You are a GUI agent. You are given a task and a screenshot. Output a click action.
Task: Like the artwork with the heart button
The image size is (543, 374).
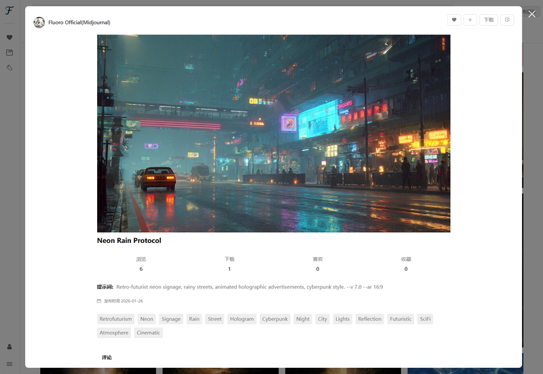(x=454, y=20)
